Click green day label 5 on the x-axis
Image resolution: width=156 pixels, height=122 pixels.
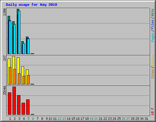[28, 119]
